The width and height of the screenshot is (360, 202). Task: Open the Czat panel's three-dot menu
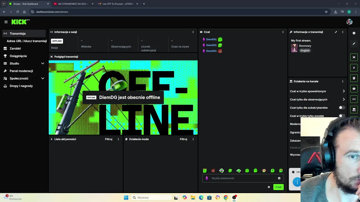pos(283,32)
